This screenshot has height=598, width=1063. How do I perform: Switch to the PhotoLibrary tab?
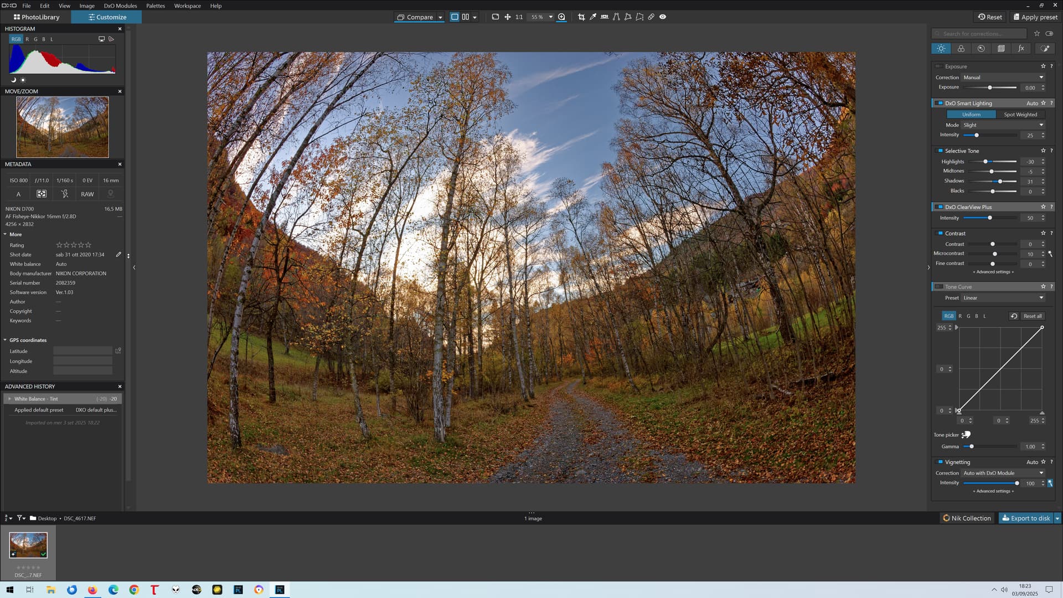(37, 17)
